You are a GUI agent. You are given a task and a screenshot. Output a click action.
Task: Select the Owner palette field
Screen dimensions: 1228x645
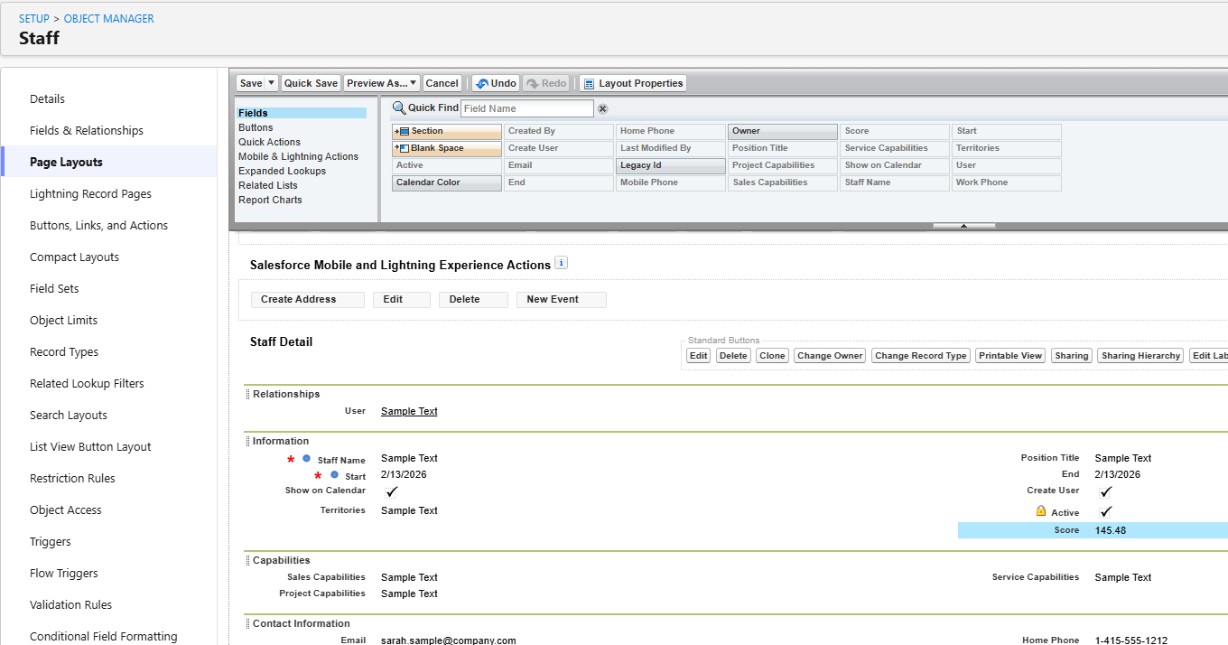tap(783, 132)
